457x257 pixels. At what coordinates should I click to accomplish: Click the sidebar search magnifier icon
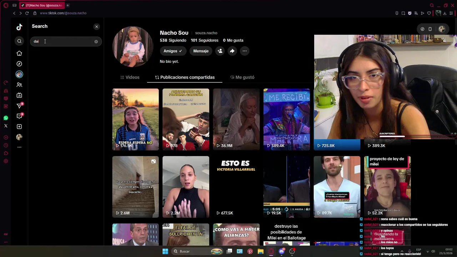tap(19, 41)
